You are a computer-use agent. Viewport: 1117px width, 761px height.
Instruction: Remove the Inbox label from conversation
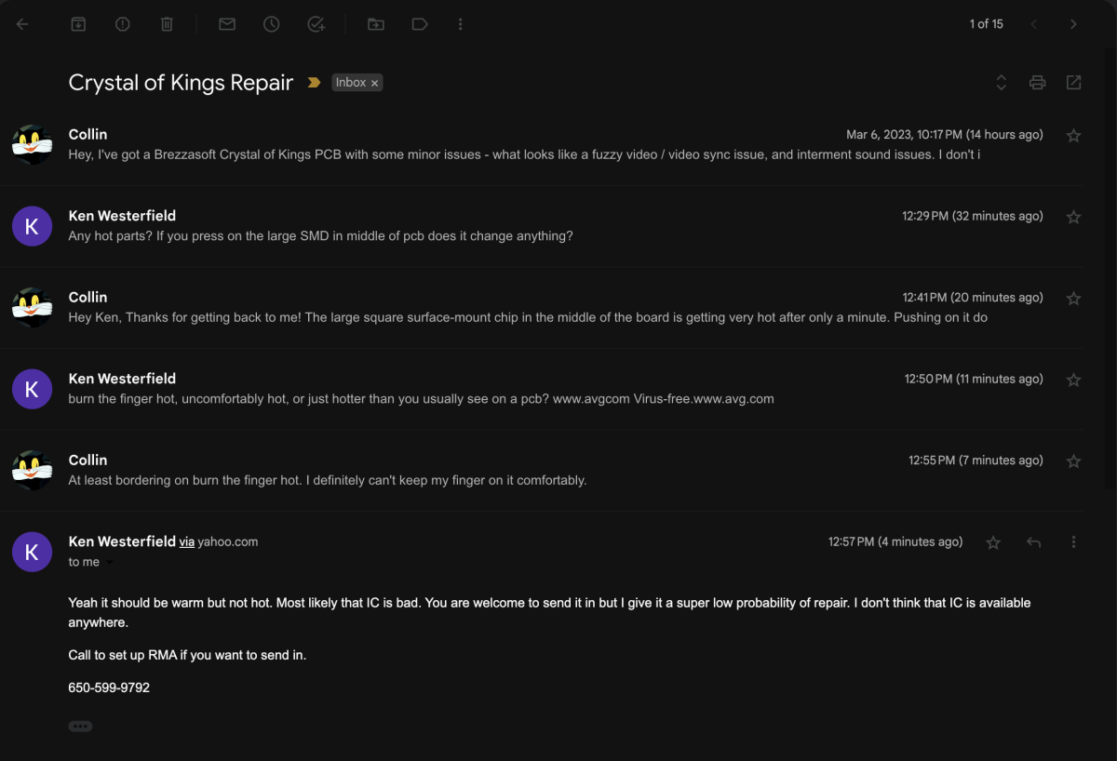tap(375, 83)
